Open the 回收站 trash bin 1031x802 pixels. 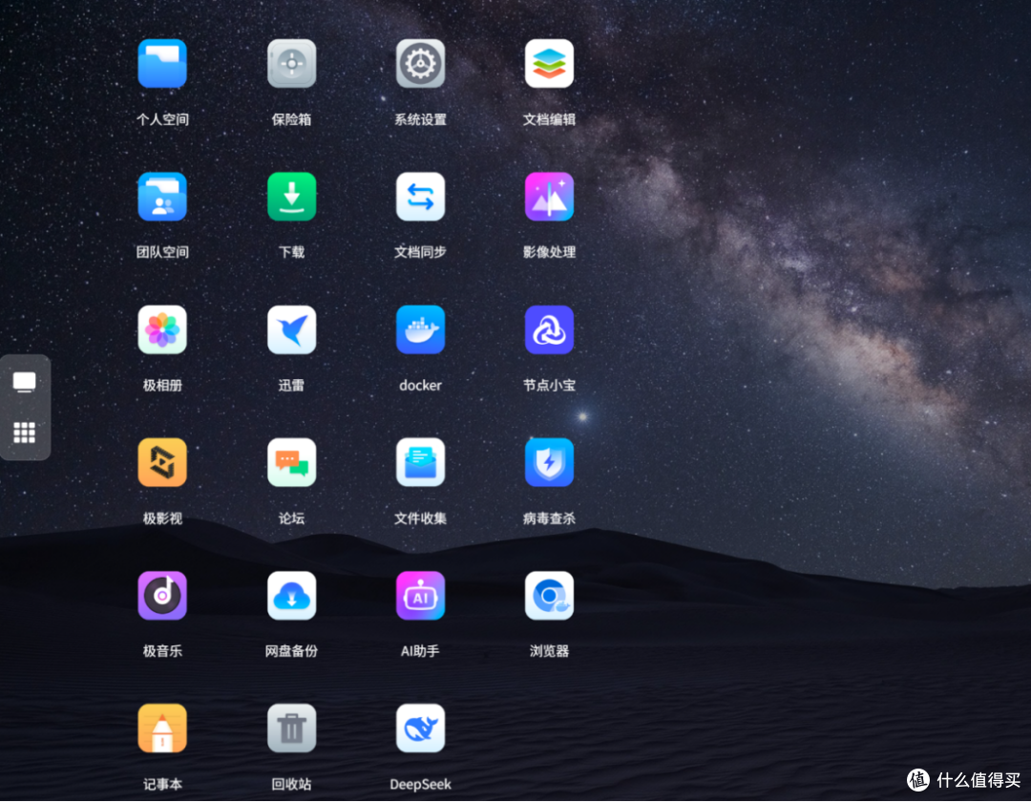click(x=291, y=729)
